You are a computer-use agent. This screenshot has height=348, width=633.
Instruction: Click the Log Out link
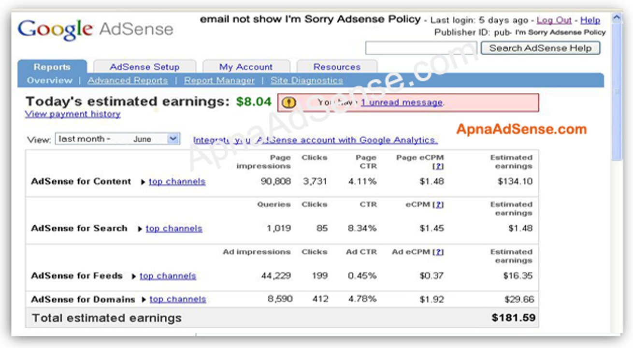554,20
